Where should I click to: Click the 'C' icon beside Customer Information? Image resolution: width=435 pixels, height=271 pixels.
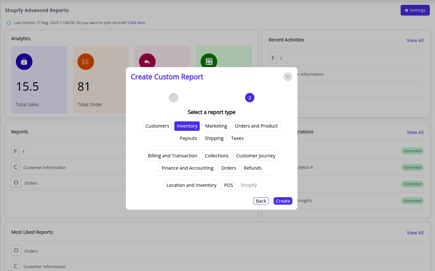(x=15, y=167)
